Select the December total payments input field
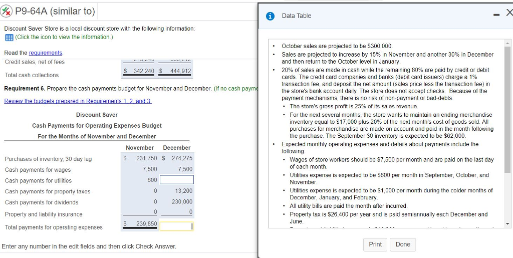Image resolution: width=513 pixels, height=258 pixels. click(x=177, y=226)
